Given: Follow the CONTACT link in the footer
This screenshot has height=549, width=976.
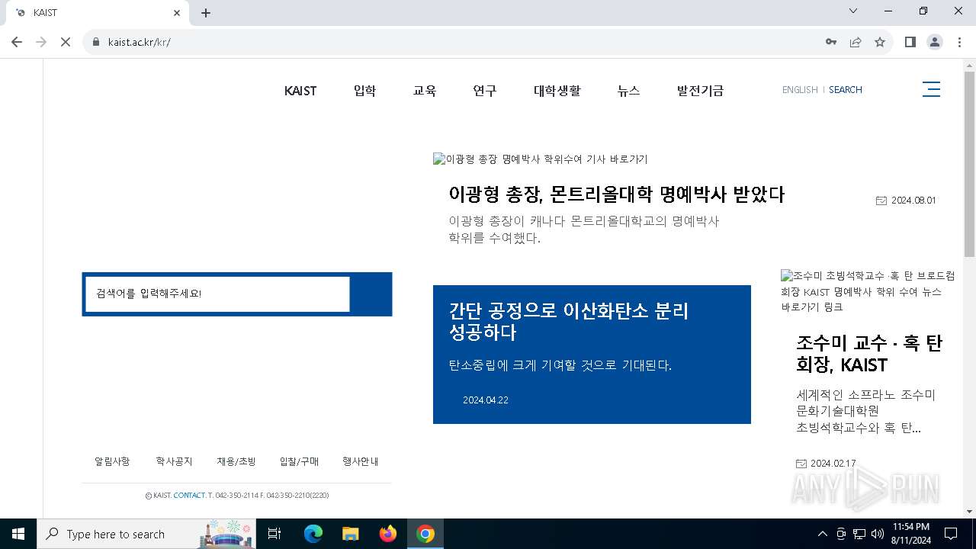Looking at the screenshot, I should click(x=189, y=496).
